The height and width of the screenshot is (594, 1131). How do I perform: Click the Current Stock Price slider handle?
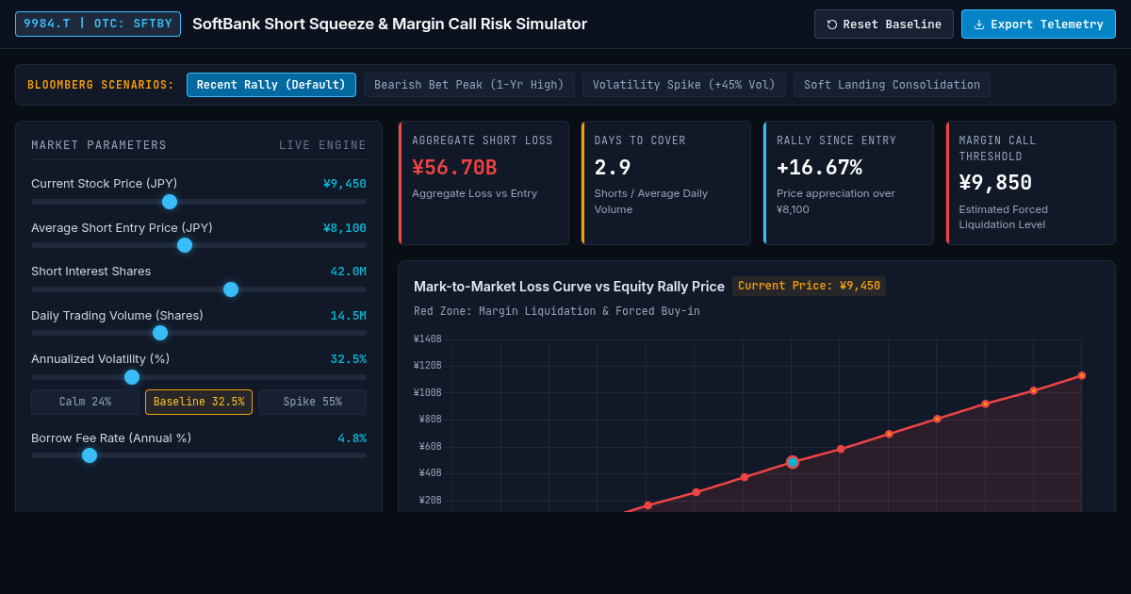pyautogui.click(x=170, y=202)
